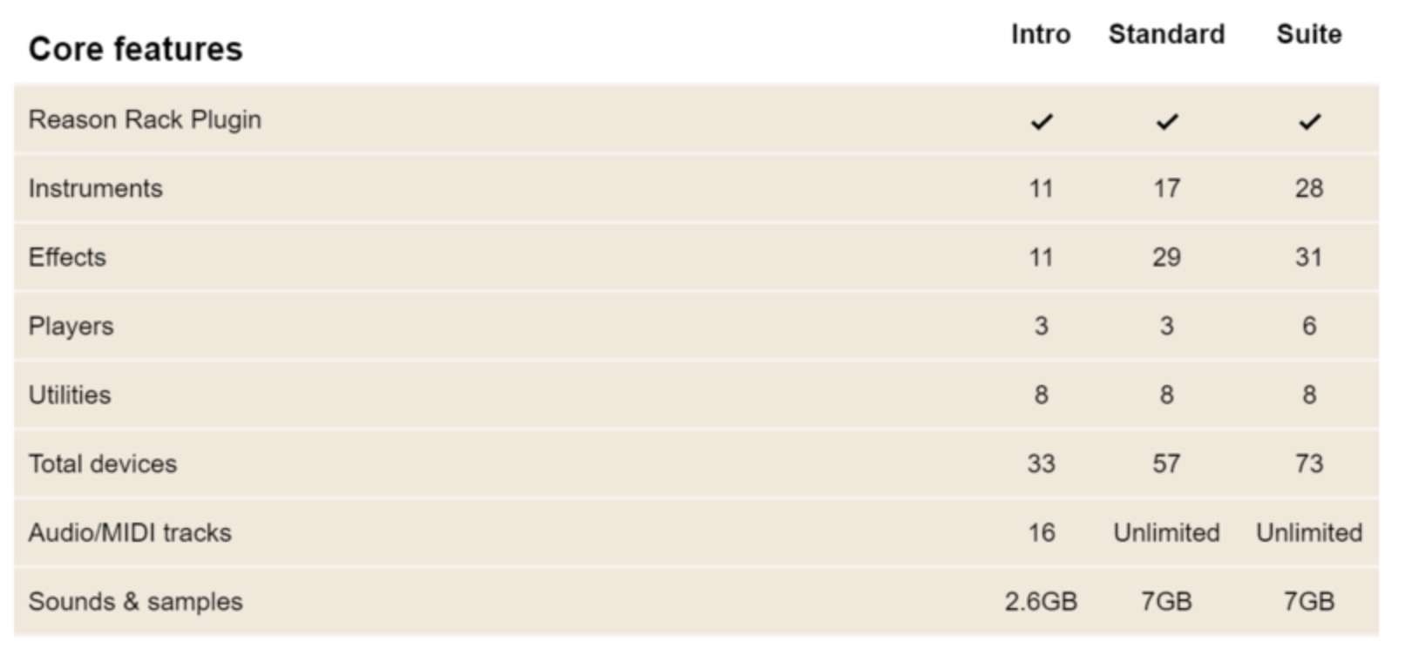Screen dimensions: 1412x669
Task: Click the Instruments row label
Action: 95,188
